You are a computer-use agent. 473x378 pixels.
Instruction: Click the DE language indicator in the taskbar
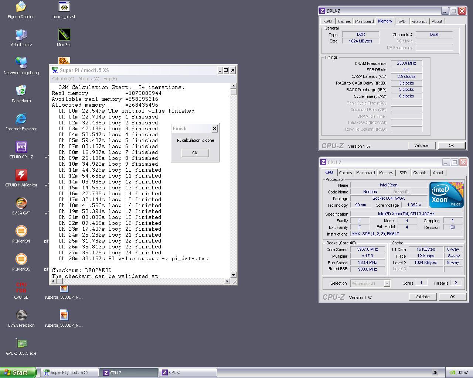pos(435,372)
